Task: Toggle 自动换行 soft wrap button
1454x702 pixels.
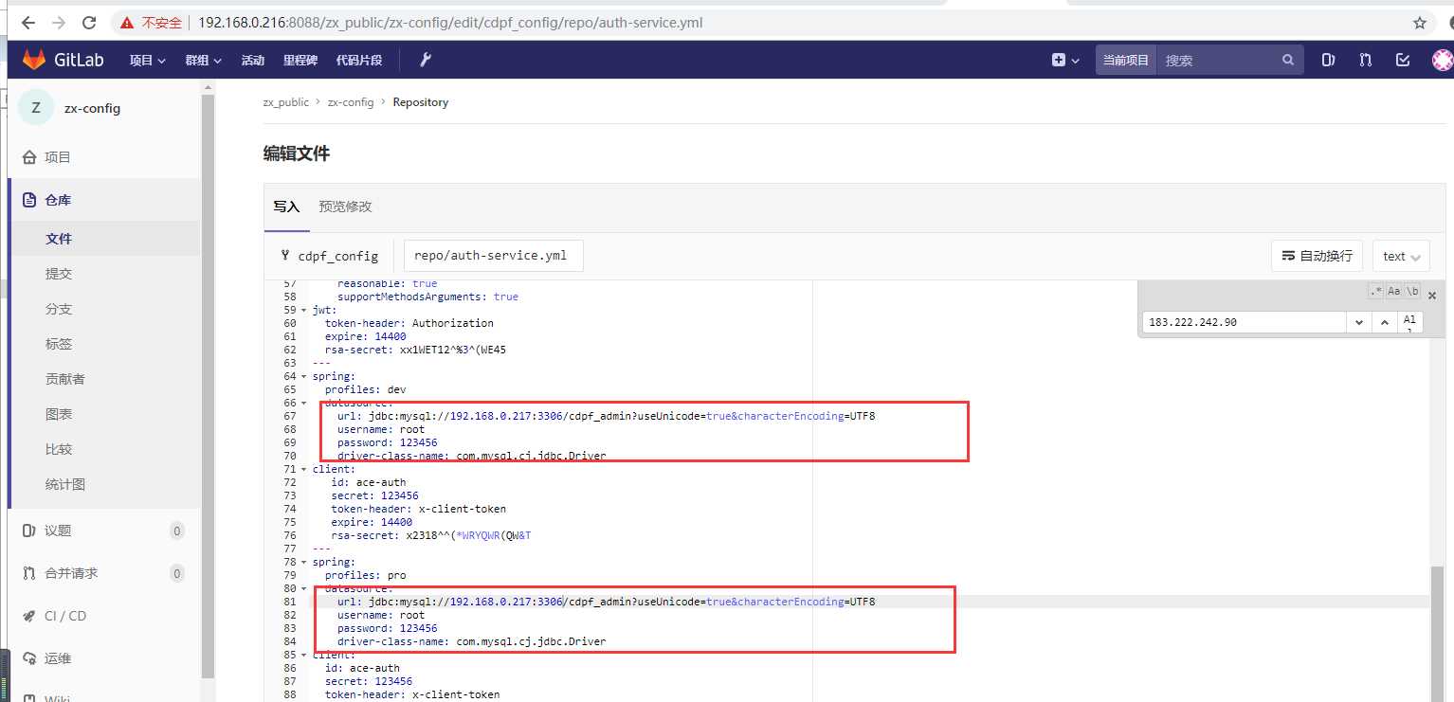Action: (1317, 256)
